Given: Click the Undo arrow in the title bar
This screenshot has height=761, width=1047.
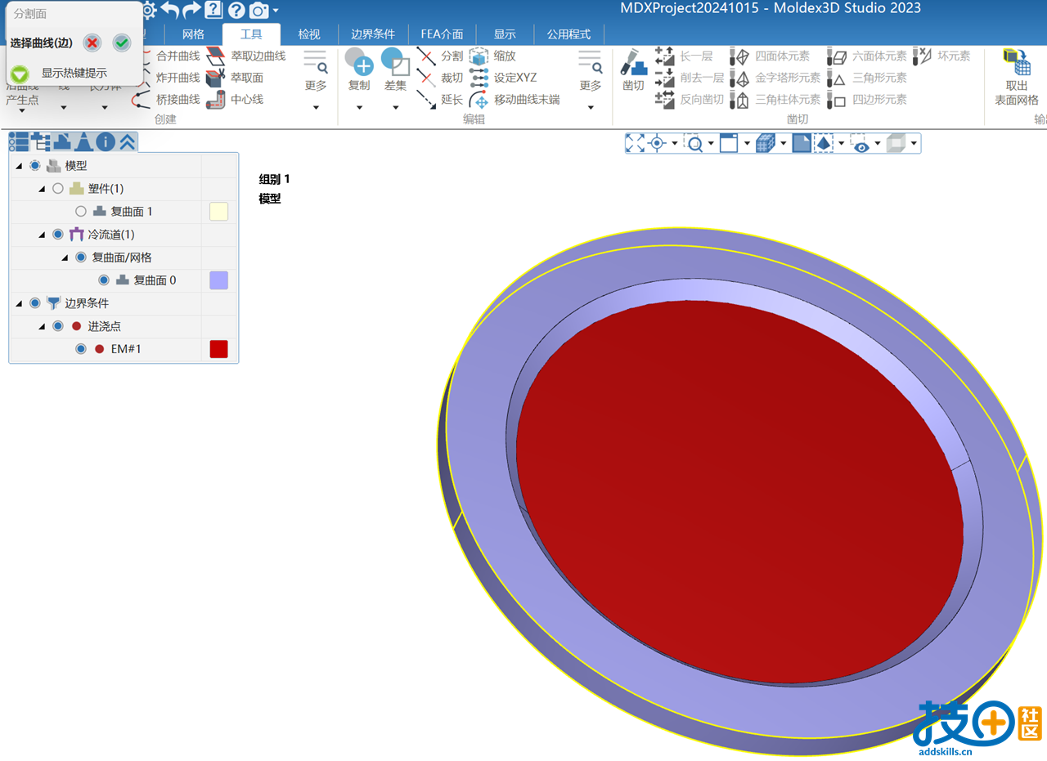Looking at the screenshot, I should [x=170, y=10].
